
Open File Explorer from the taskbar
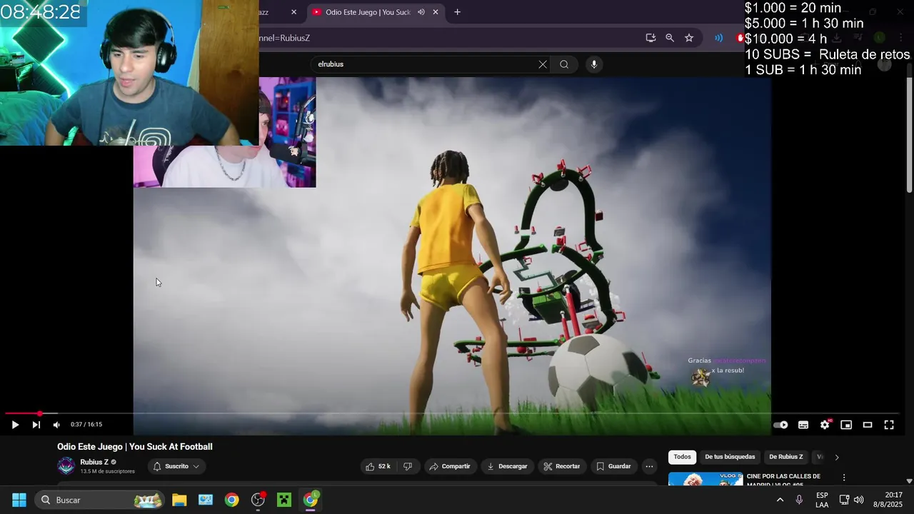pos(179,500)
